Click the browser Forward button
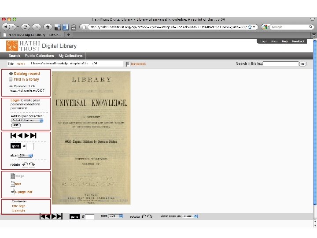The height and width of the screenshot is (238, 317). tap(13, 27)
